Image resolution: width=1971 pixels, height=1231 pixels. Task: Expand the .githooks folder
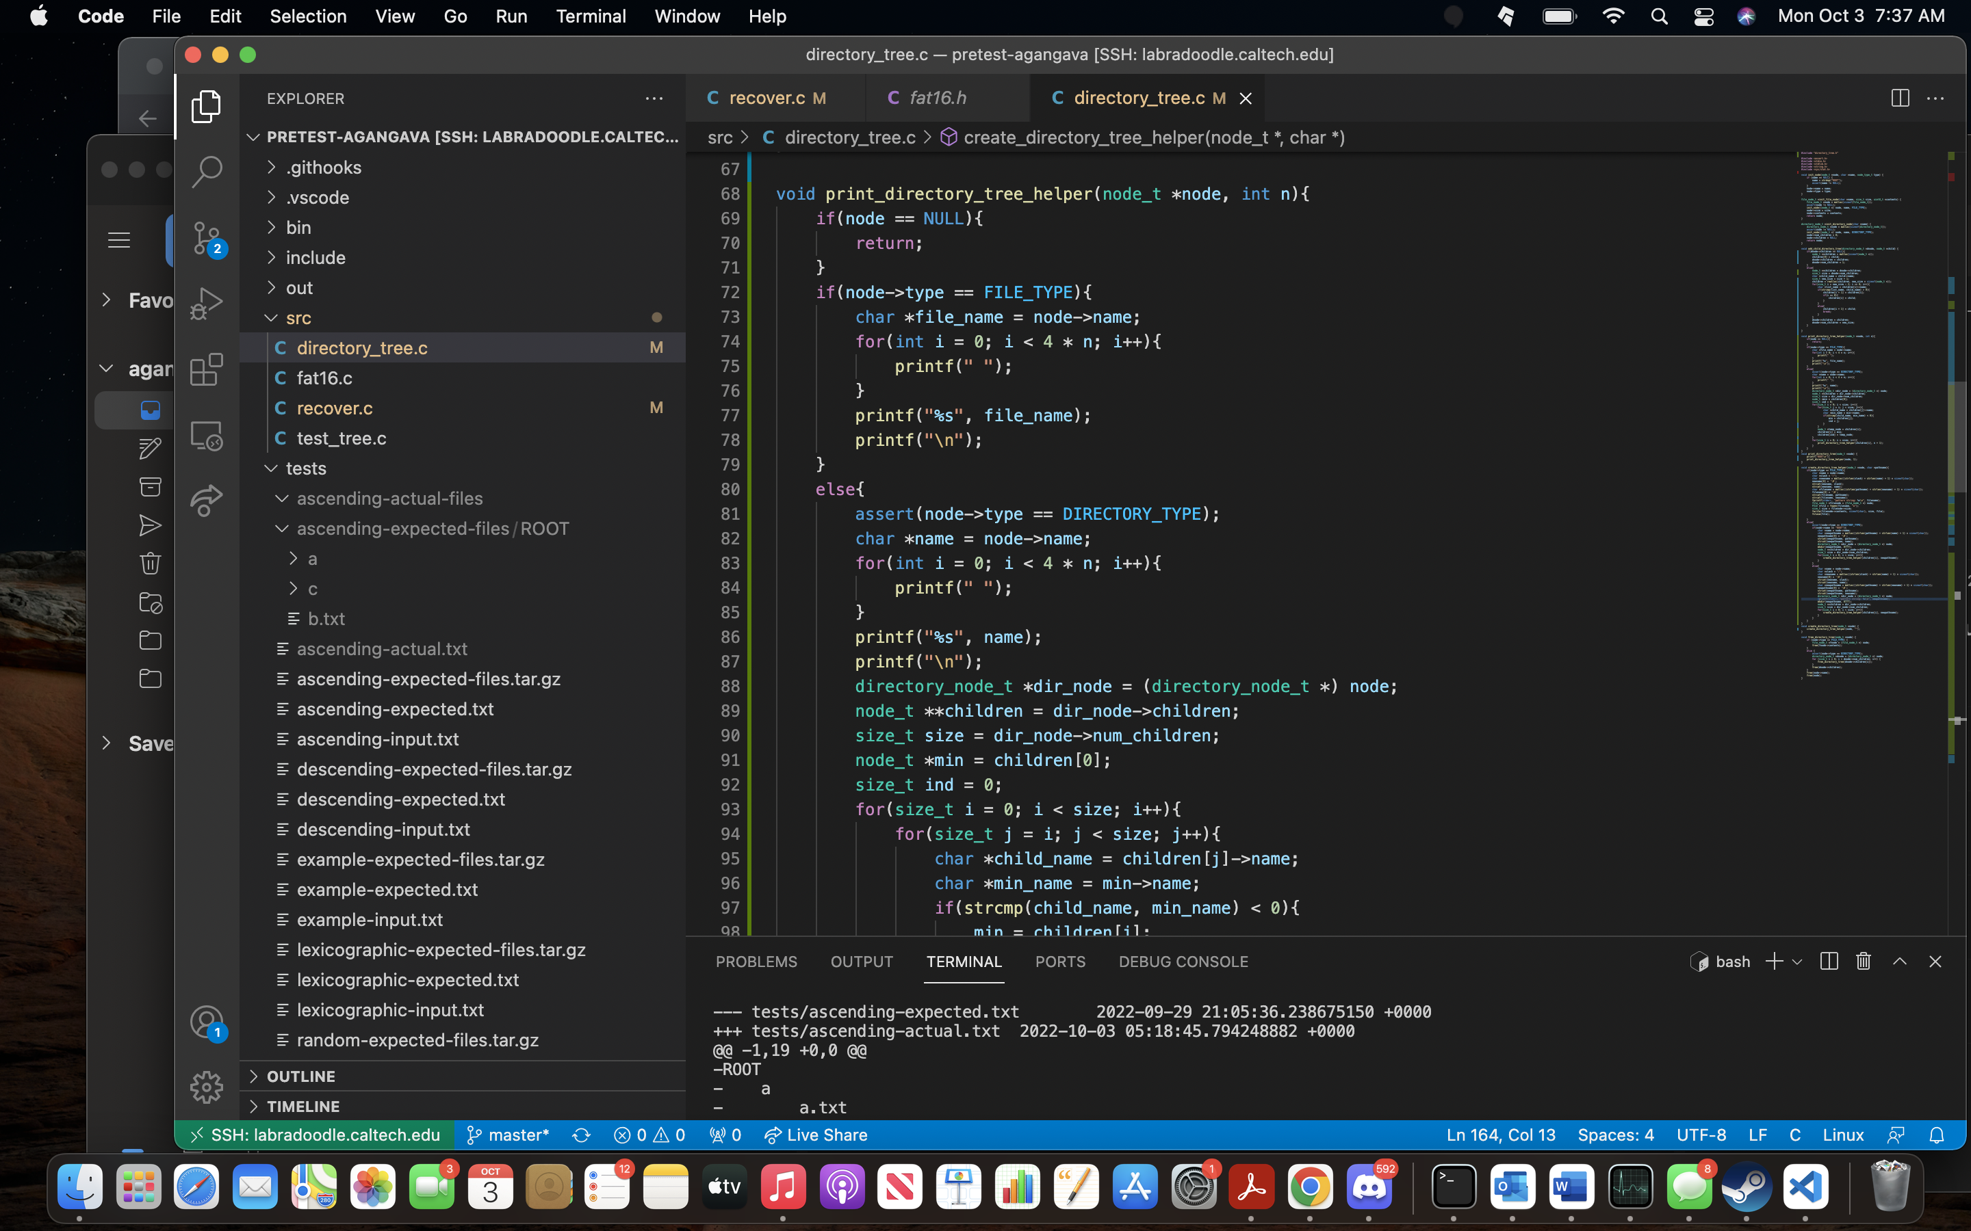(x=323, y=167)
